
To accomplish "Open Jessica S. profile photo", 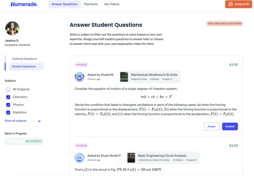I will pos(12,28).
